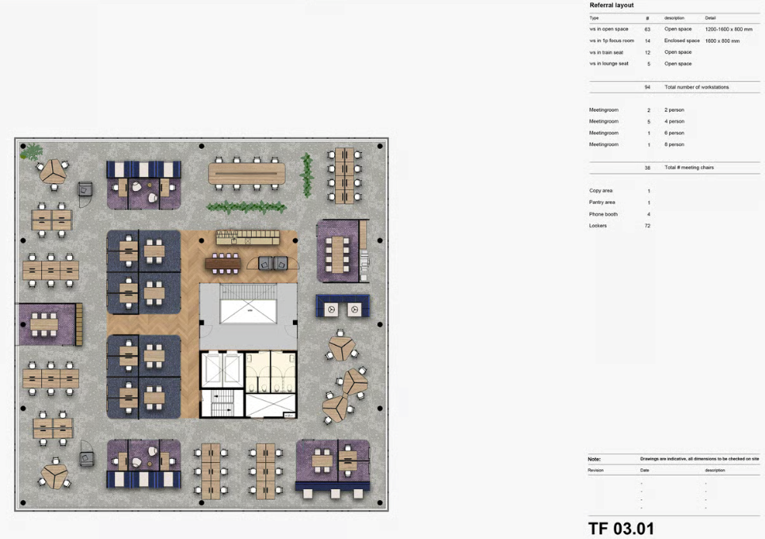Select the dark table with purple chairs
This screenshot has width=765, height=539.
click(224, 262)
